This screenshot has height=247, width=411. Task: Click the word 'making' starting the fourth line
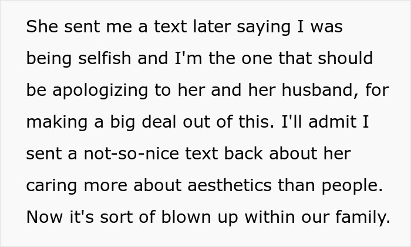click(57, 123)
